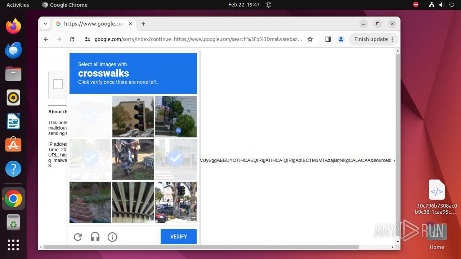Go back to previous page
Viewport: 461px width, 259px height.
pos(46,39)
